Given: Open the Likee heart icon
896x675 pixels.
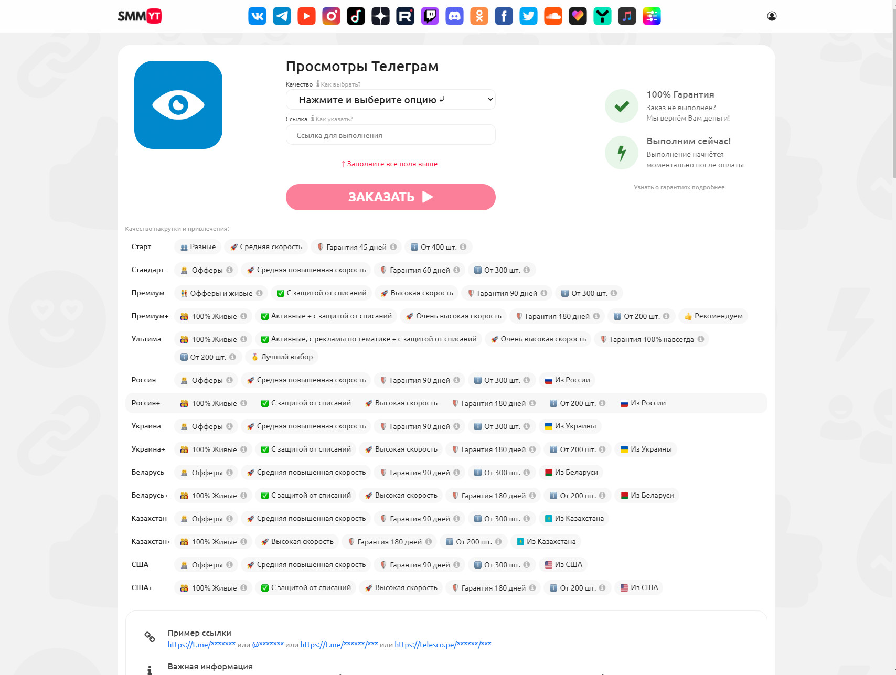Looking at the screenshot, I should pyautogui.click(x=578, y=16).
